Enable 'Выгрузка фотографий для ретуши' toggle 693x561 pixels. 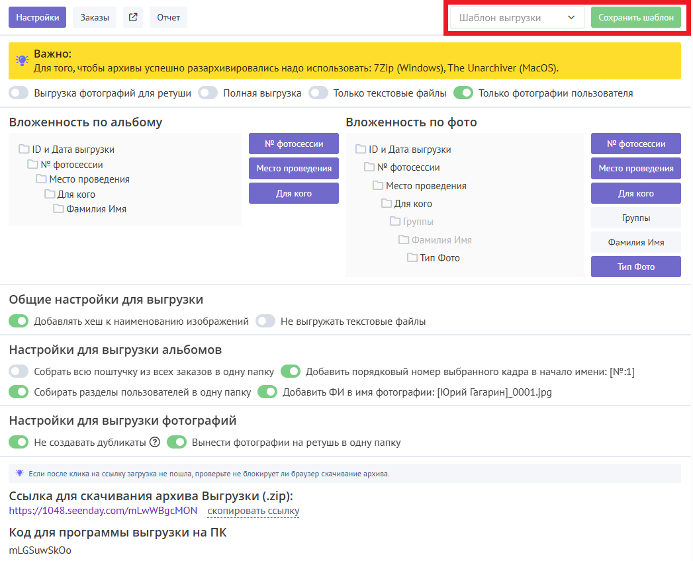pos(19,93)
